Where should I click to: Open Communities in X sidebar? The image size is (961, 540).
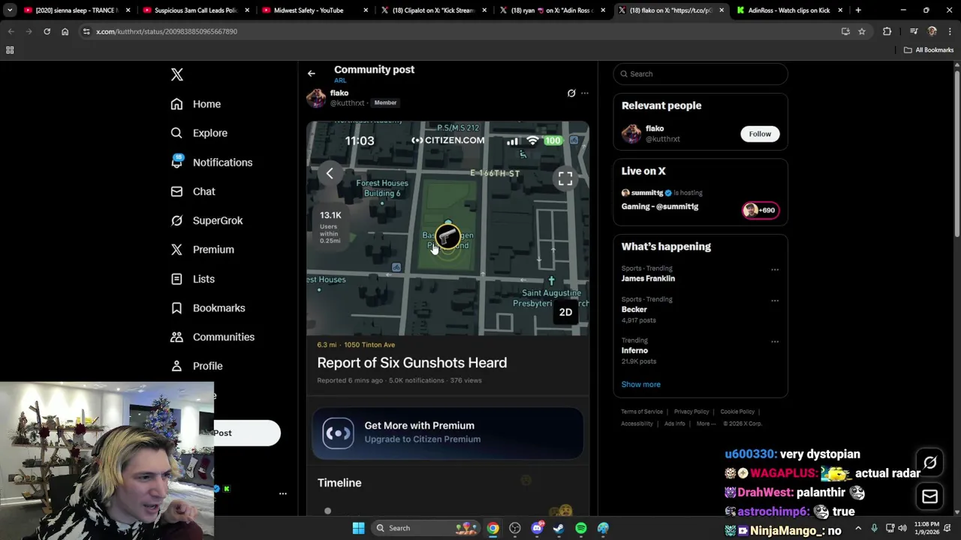[212, 337]
